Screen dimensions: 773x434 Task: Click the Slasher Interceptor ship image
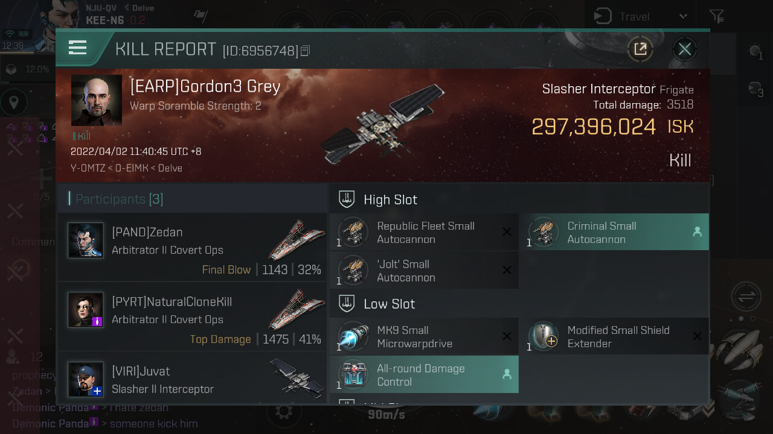pos(382,125)
